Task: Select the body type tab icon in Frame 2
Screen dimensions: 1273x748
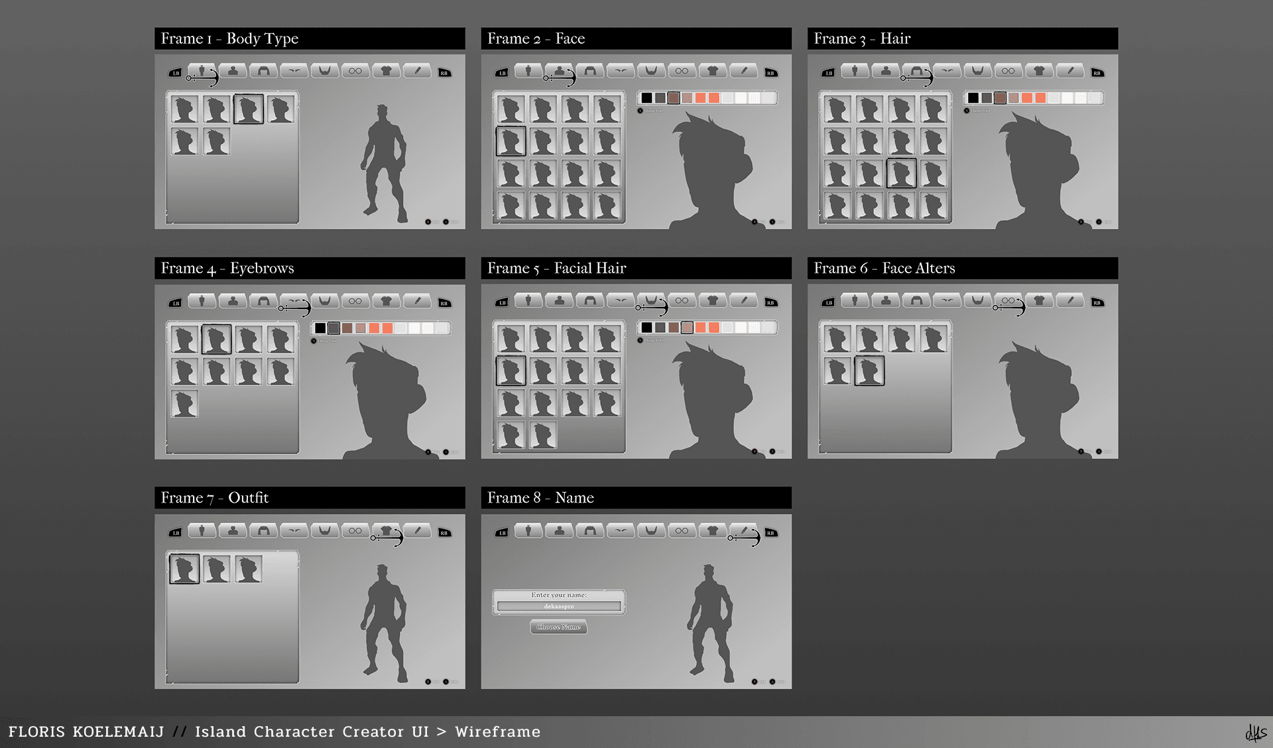Action: pos(528,71)
